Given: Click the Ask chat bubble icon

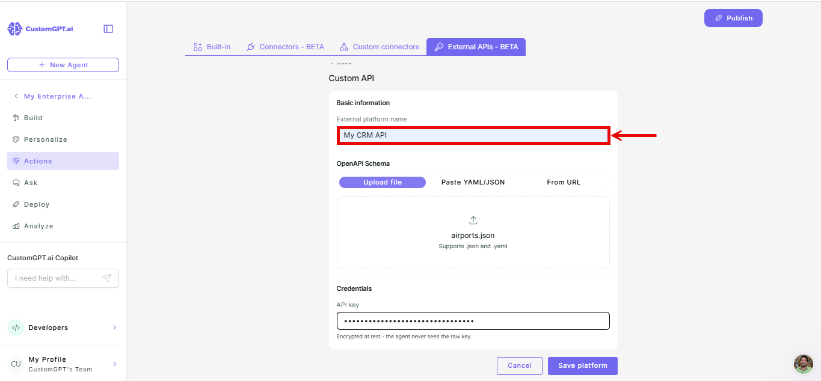Looking at the screenshot, I should coord(16,183).
